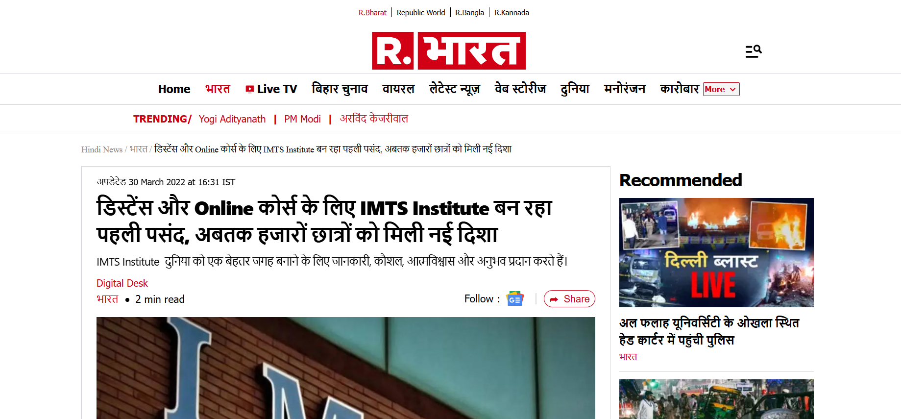Screen dimensions: 901x419
Task: Click भारत breadcrumb link
Action: [138, 149]
